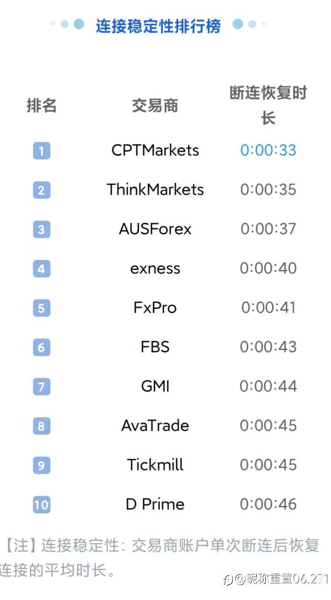Click the rank 8 badge icon
Viewport: 331px width, 600px height.
(x=42, y=426)
